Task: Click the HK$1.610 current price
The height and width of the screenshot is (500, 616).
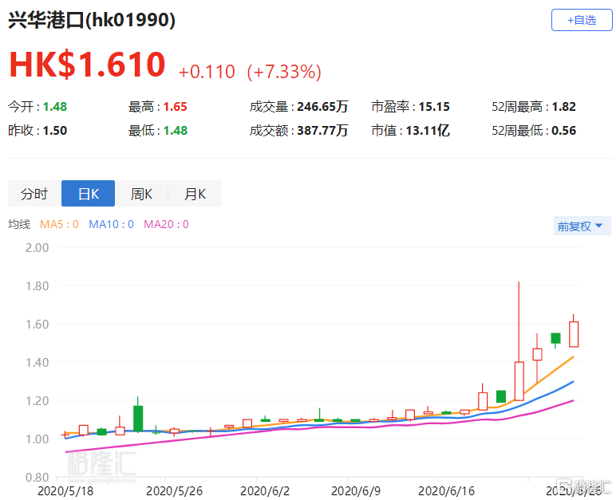Action: click(x=87, y=65)
